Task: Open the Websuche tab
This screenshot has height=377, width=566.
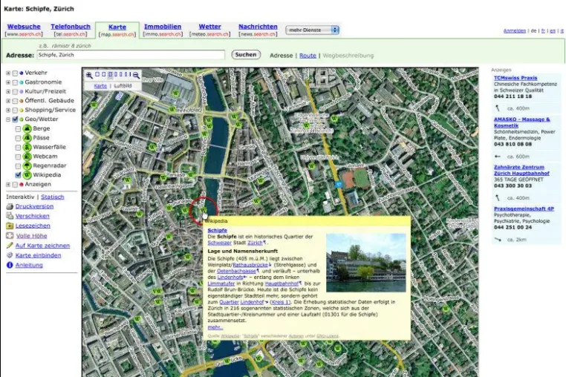Action: click(24, 27)
